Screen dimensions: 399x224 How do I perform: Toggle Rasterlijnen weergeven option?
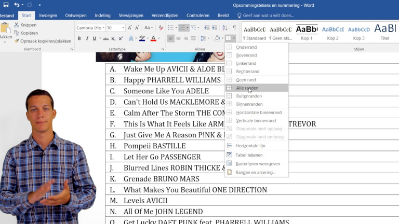[x=258, y=163]
